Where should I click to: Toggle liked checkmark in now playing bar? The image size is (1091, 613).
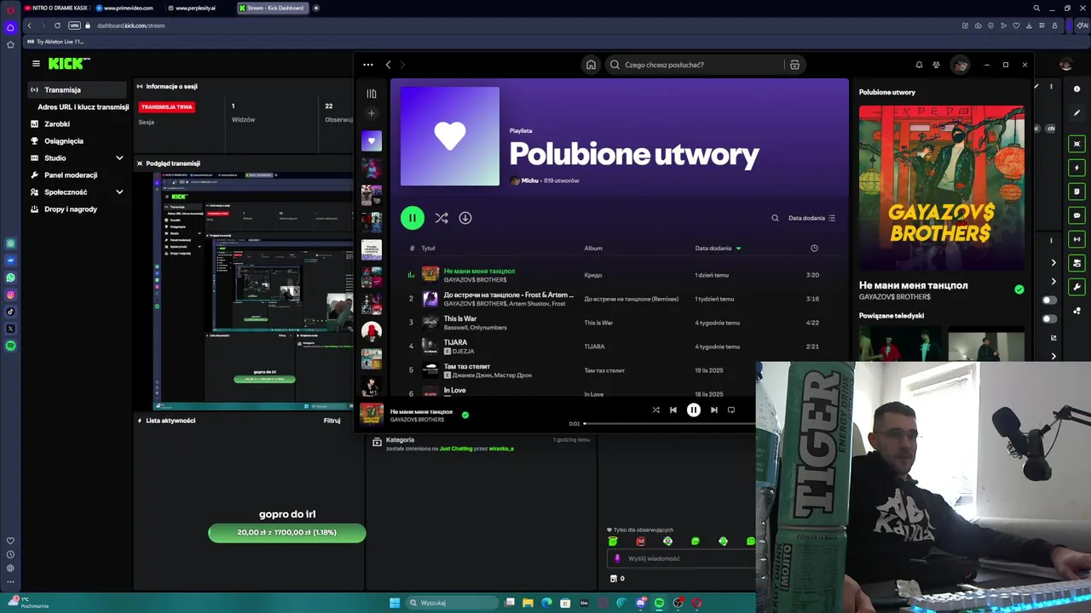465,415
